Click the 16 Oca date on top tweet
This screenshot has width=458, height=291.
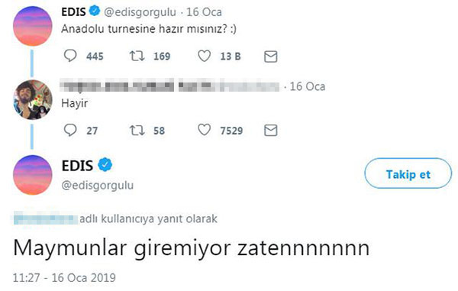point(204,12)
